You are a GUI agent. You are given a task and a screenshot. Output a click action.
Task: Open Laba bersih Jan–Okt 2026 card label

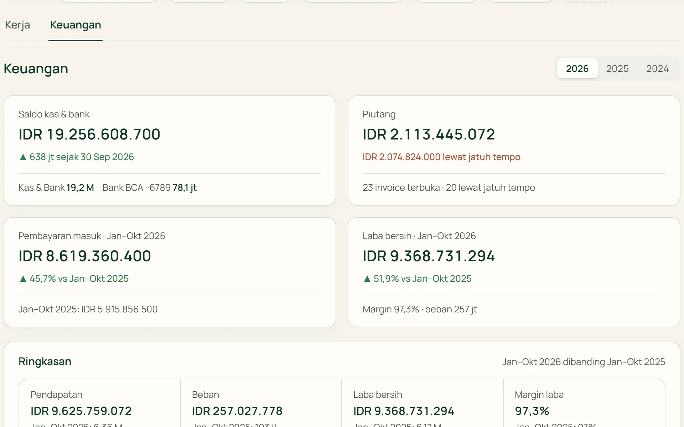(x=419, y=236)
